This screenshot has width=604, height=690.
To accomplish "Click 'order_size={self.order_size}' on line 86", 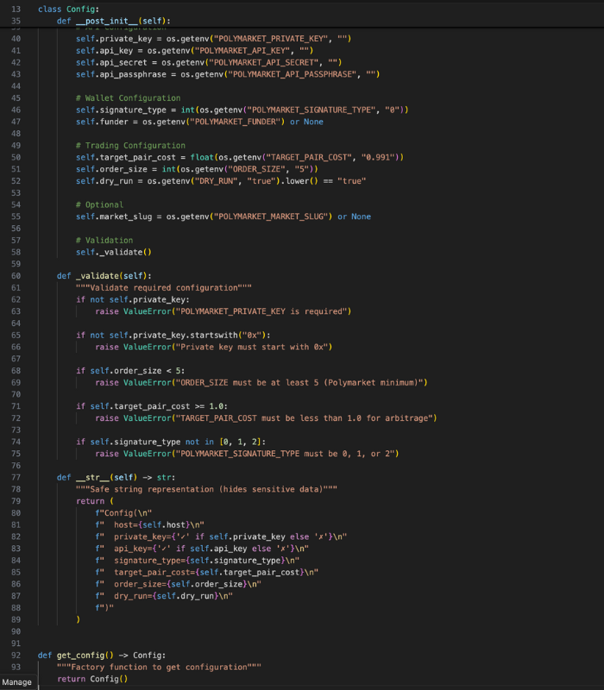I will pos(180,586).
